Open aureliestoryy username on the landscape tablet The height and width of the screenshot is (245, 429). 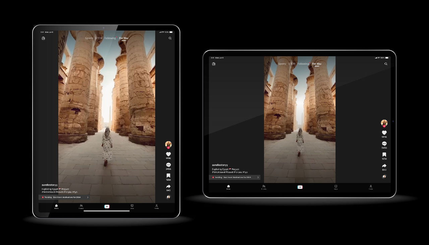(220, 165)
